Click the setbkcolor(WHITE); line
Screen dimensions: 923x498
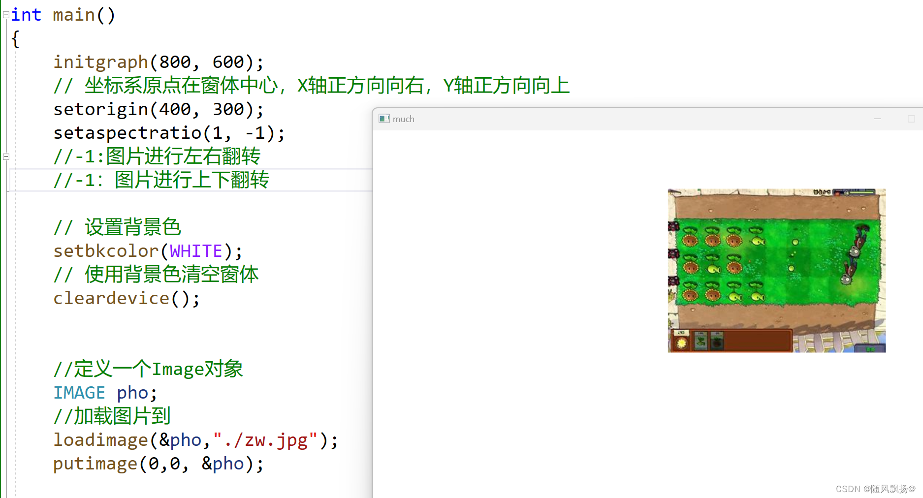tap(148, 251)
